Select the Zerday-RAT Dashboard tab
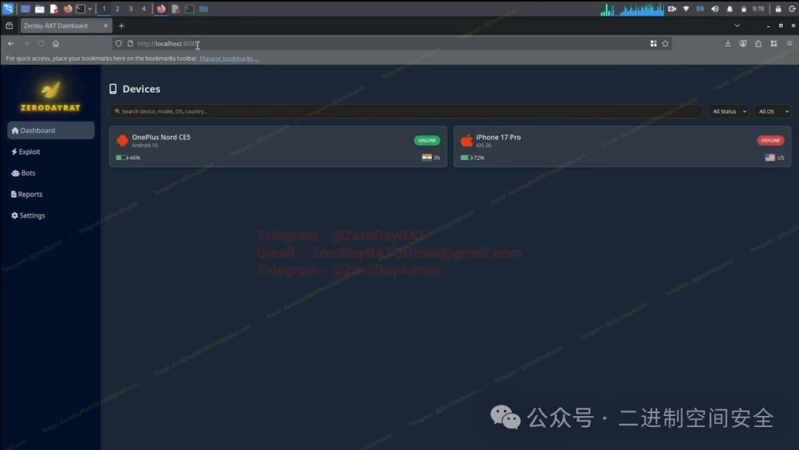This screenshot has height=450, width=799. [65, 25]
